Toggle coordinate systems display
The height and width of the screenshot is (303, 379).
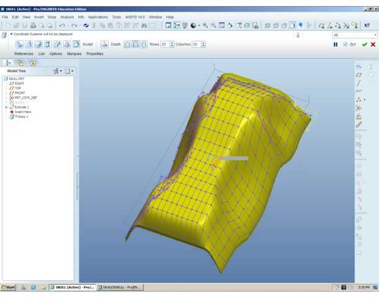347,25
